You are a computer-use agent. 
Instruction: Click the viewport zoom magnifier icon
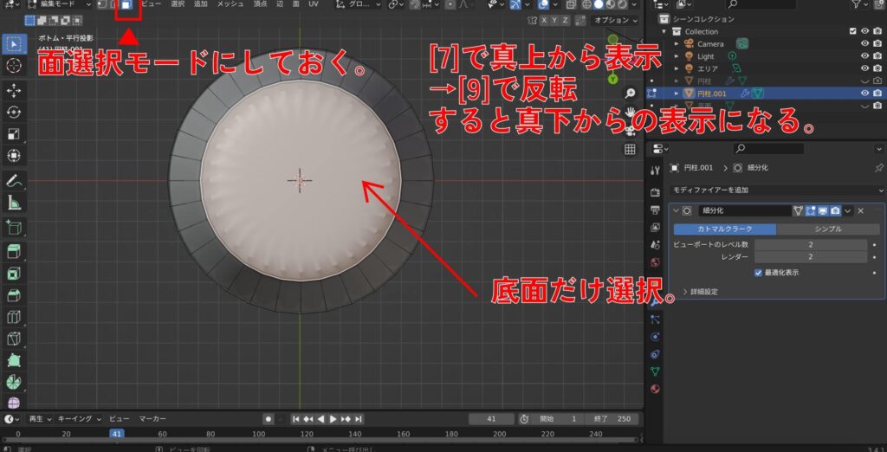pyautogui.click(x=631, y=93)
